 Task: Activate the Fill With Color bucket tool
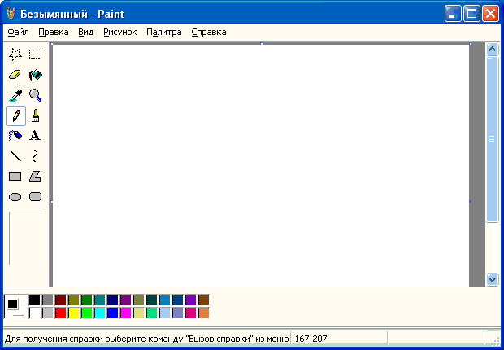click(35, 75)
